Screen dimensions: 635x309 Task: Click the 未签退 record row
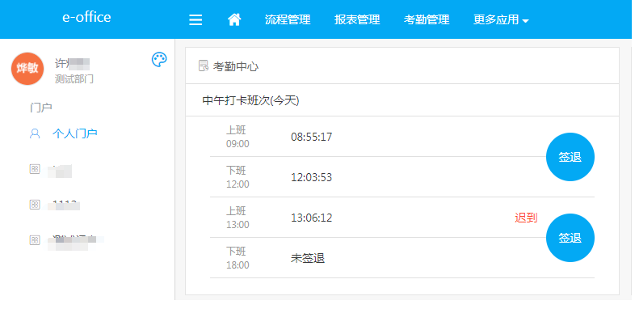[402, 258]
